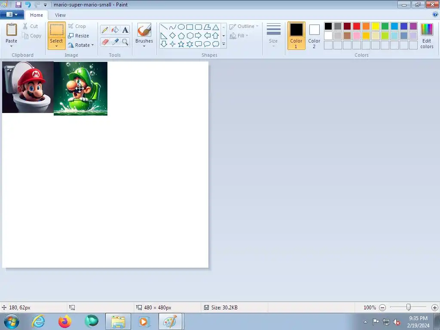Screen dimensions: 440x330
Task: Click the Resize button
Action: [79, 36]
